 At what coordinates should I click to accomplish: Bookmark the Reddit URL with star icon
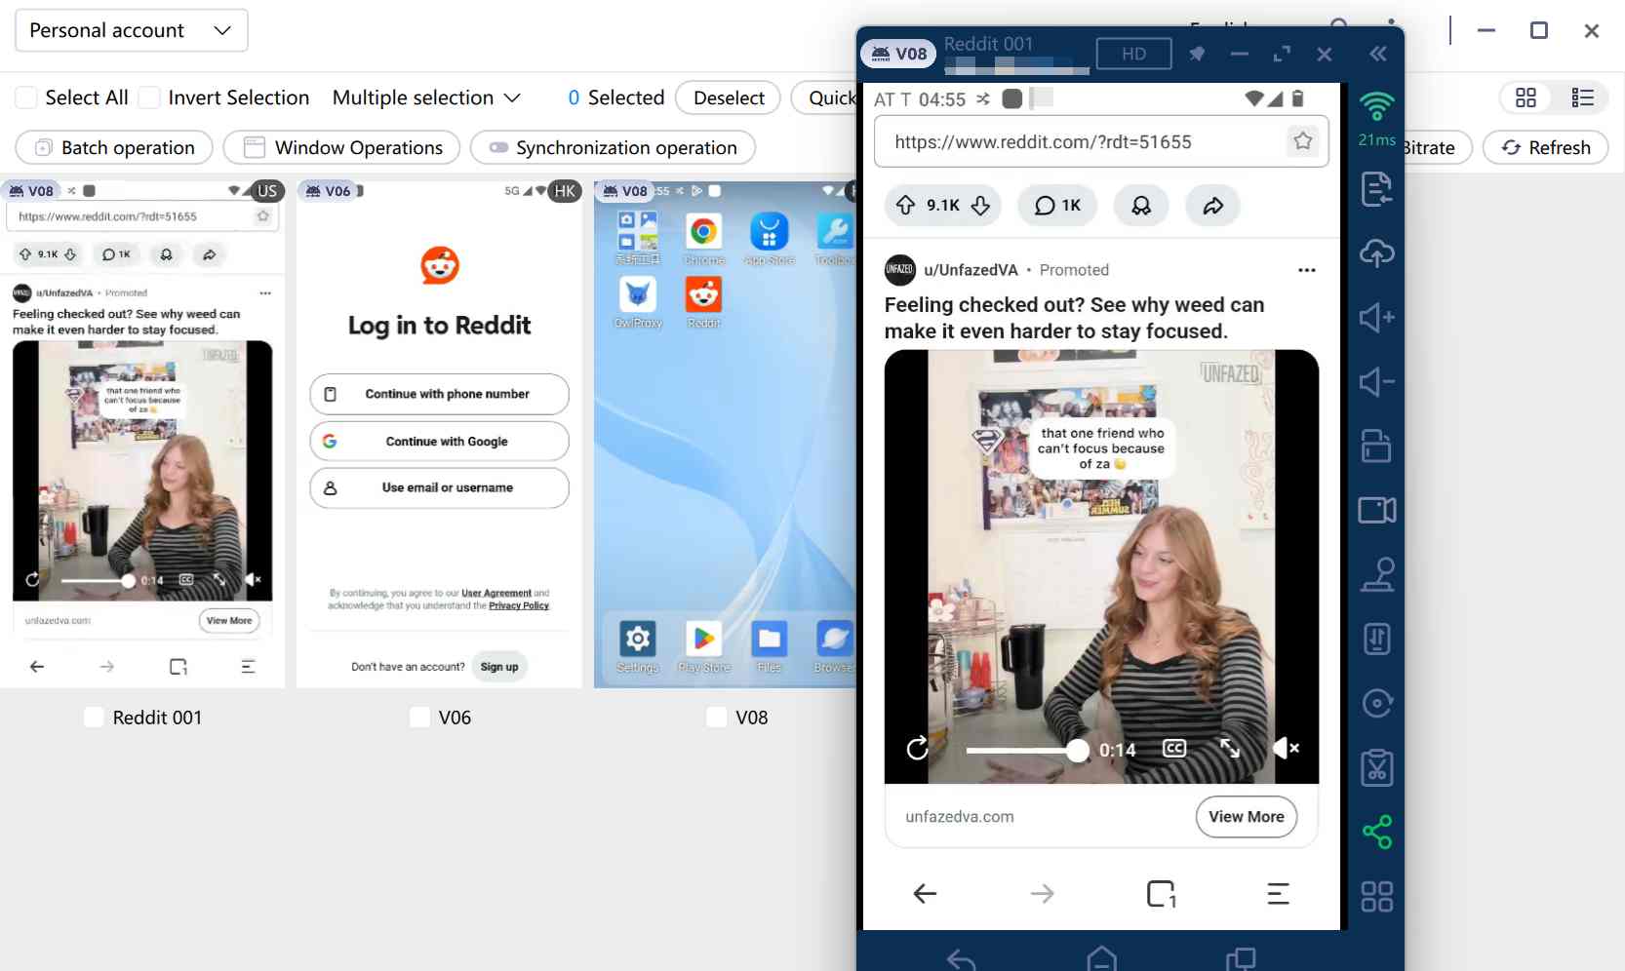coord(1302,142)
